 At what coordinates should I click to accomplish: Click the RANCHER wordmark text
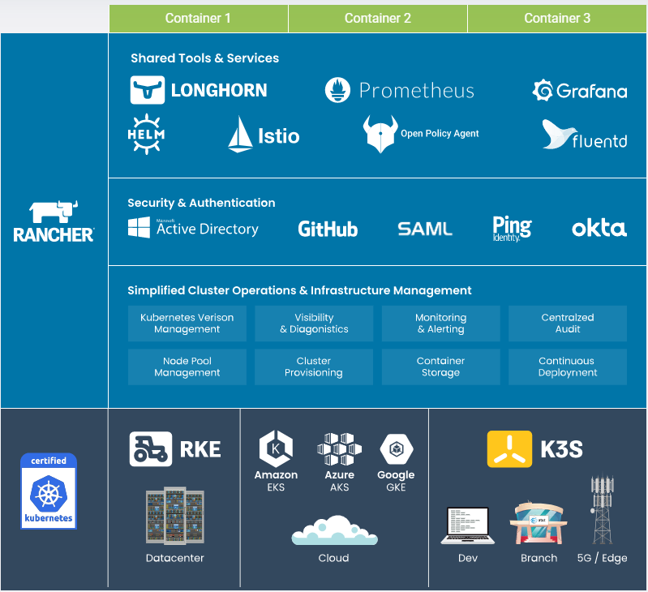pyautogui.click(x=54, y=234)
